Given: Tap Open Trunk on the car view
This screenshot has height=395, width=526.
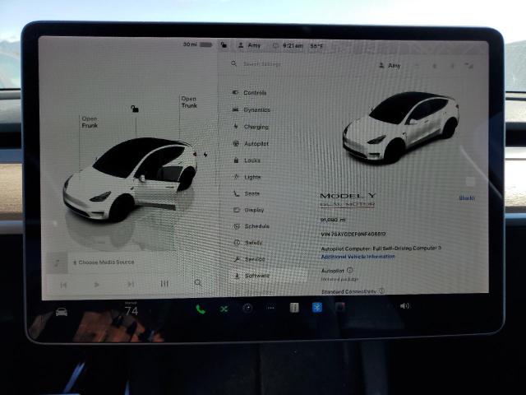Looking at the screenshot, I should [x=189, y=102].
